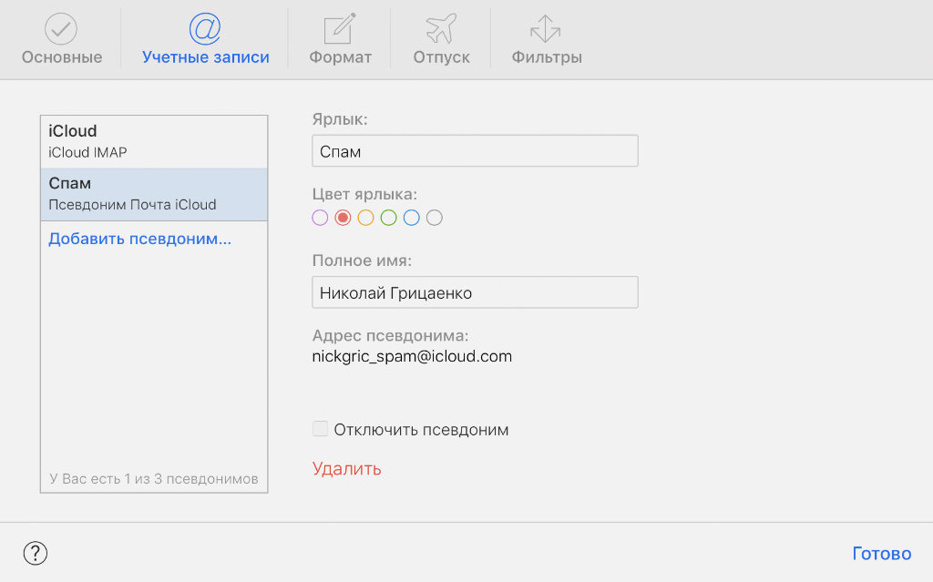This screenshot has width=933, height=582.
Task: Switch to the Формат tab label
Action: 341,57
